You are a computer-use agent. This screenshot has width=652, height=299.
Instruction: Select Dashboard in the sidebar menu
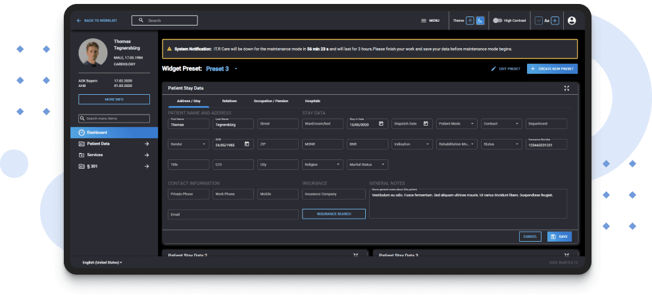click(x=114, y=132)
